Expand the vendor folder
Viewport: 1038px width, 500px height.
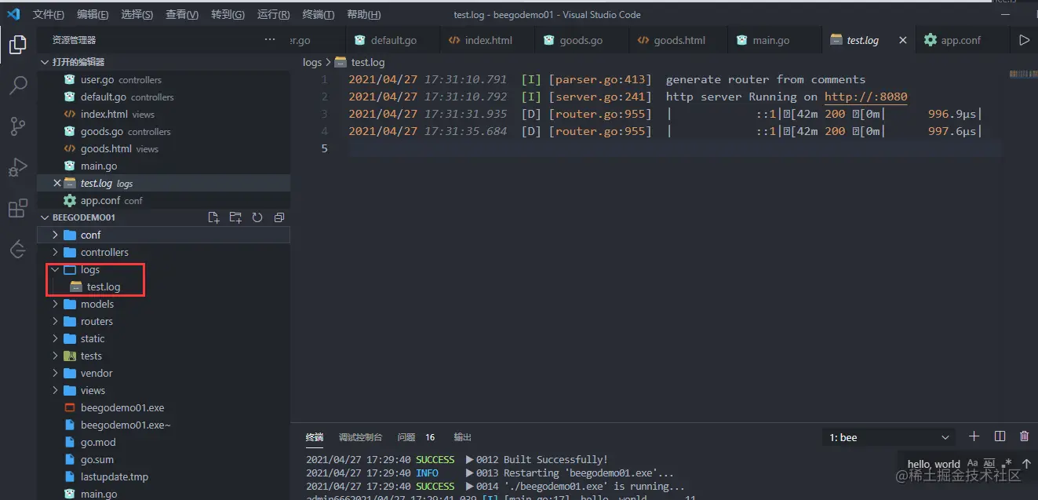pyautogui.click(x=55, y=373)
